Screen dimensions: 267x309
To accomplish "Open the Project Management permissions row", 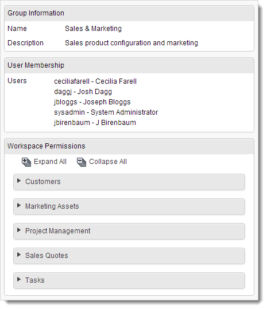I will tap(129, 231).
